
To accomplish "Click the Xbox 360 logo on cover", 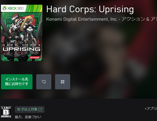I will [x=13, y=8].
